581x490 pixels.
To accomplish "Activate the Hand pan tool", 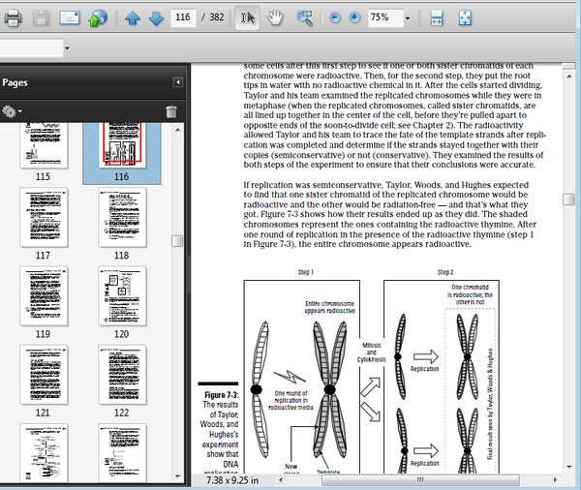I will click(x=275, y=18).
